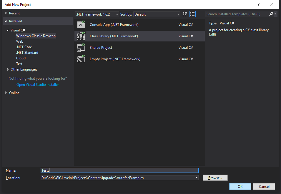Open search options dropdown arrow
The height and width of the screenshot is (194, 281).
(275, 14)
